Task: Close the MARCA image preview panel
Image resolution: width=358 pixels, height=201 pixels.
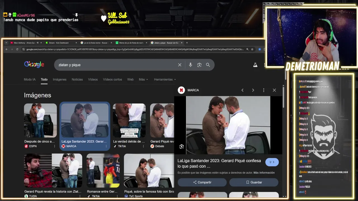Action: pos(274,90)
